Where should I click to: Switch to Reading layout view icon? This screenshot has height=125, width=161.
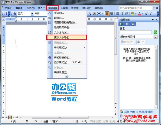coord(17,117)
